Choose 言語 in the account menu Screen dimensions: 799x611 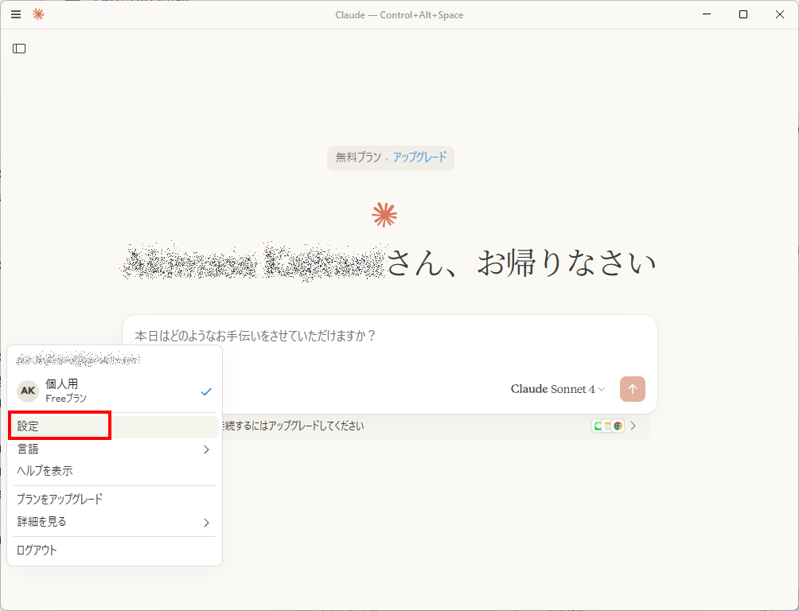pos(115,449)
